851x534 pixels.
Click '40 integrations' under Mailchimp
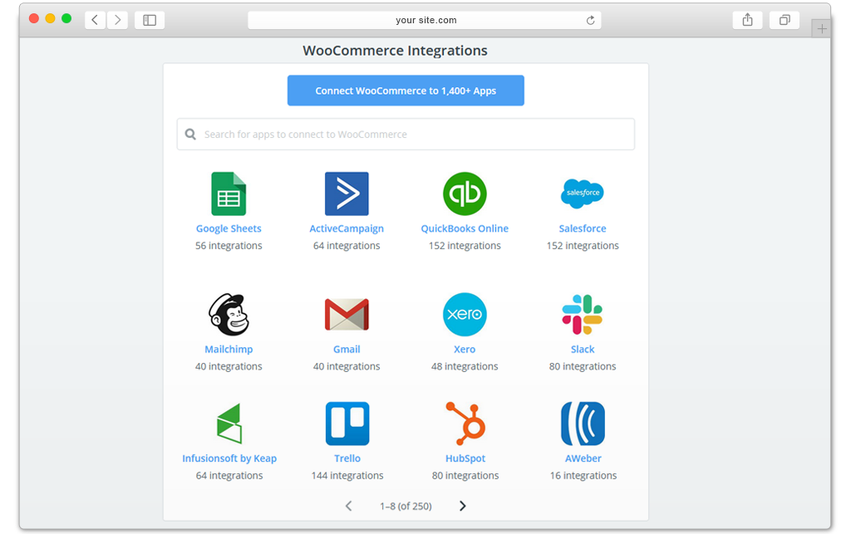click(229, 366)
